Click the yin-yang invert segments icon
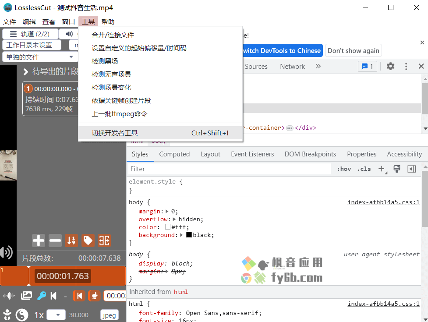Screen dimensions: 428x322 [x=22, y=315]
